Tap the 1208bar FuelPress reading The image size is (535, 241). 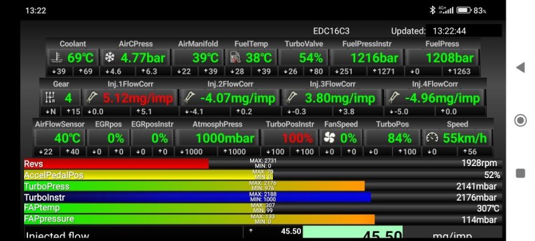coord(449,58)
